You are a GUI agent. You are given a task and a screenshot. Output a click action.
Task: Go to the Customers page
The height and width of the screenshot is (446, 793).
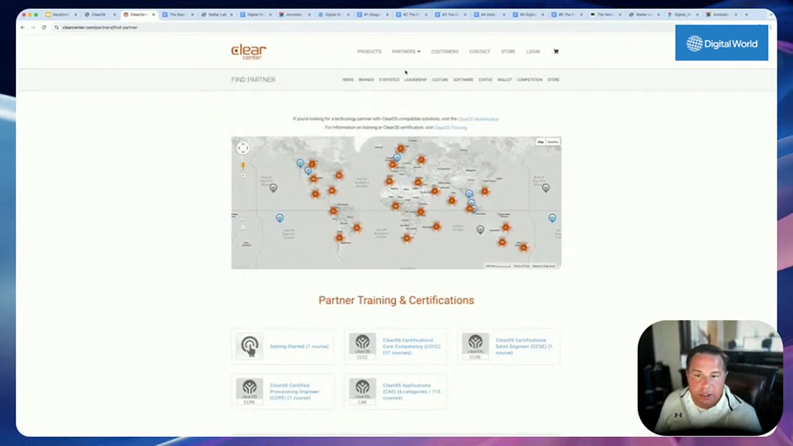tap(444, 52)
